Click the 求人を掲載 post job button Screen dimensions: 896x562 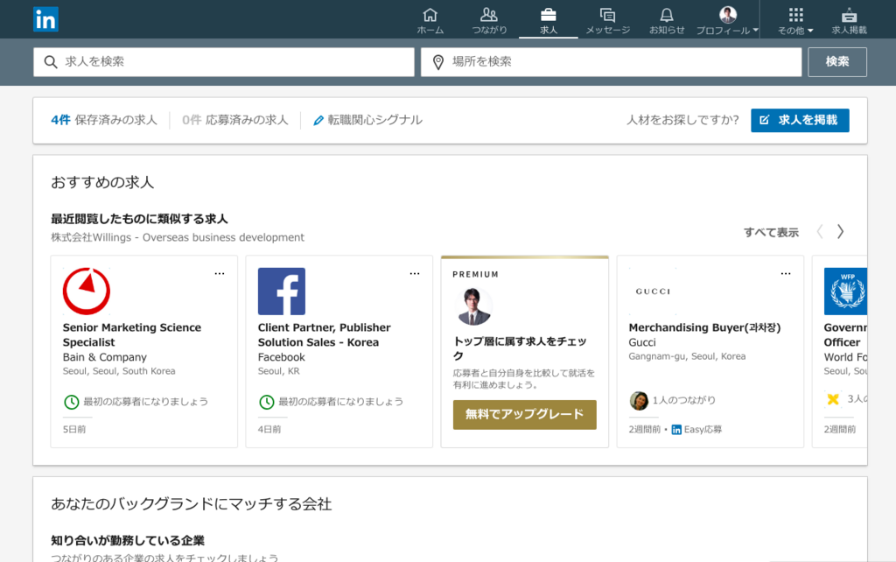(x=800, y=120)
